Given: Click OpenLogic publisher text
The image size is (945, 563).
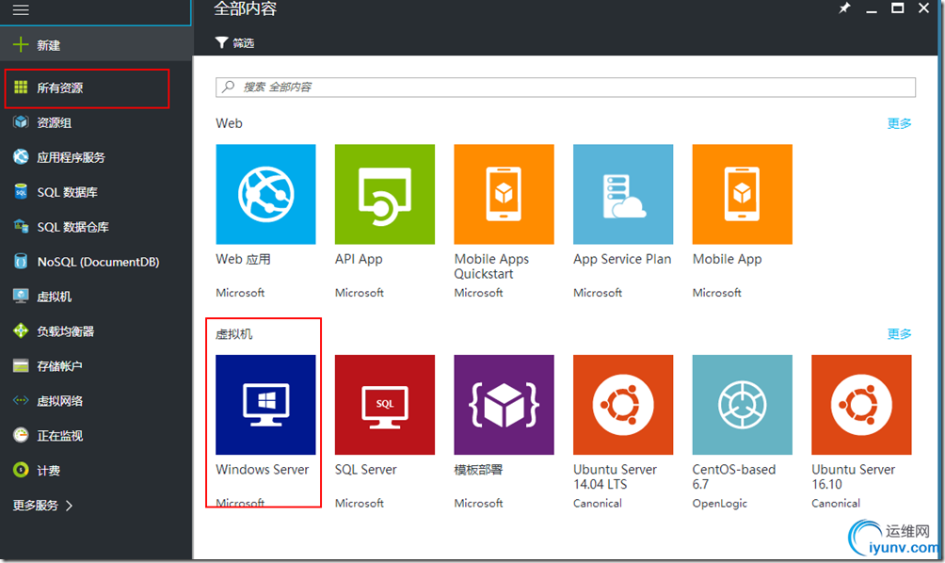Looking at the screenshot, I should (720, 504).
